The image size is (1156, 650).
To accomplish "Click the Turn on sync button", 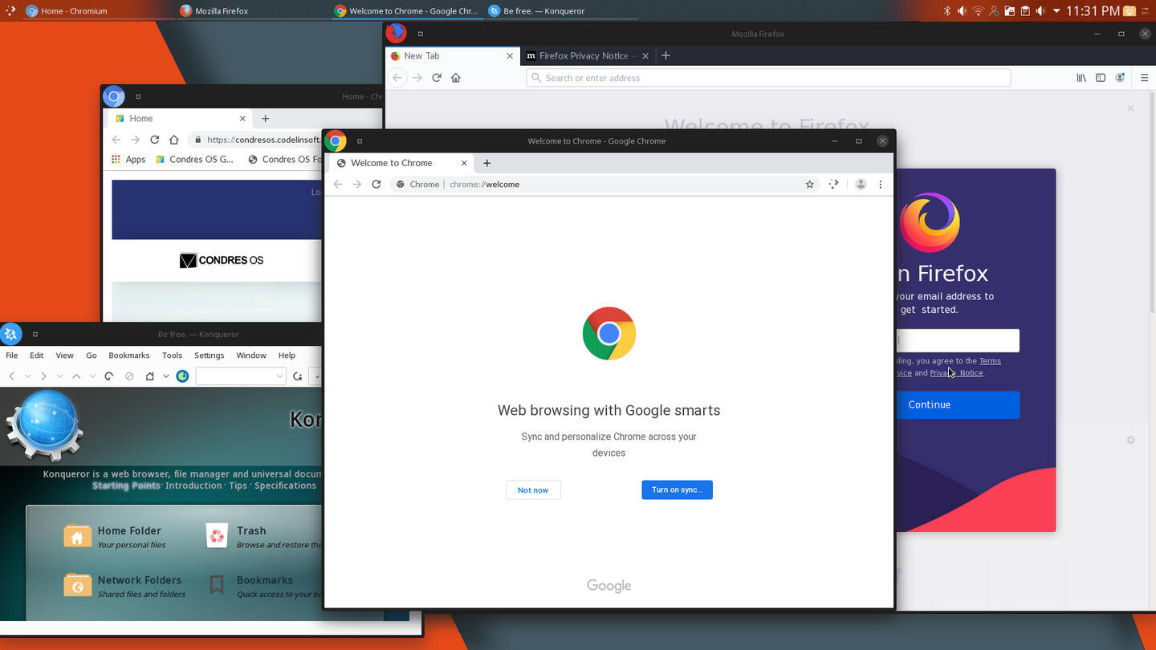I will (x=677, y=490).
